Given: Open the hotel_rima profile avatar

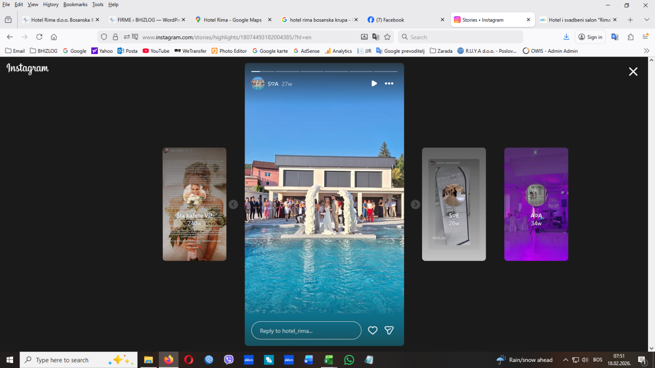Looking at the screenshot, I should 258,84.
